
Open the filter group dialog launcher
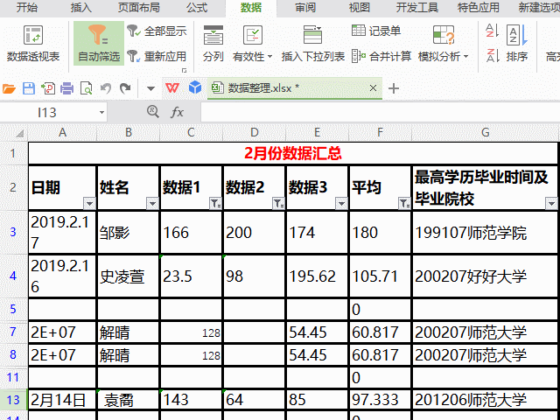185,70
